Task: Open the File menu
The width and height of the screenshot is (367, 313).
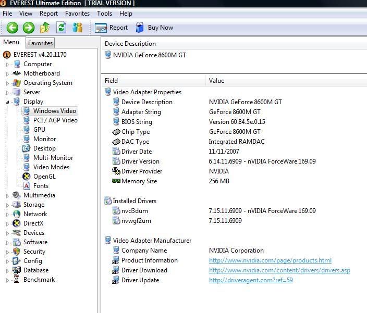Action: point(7,14)
